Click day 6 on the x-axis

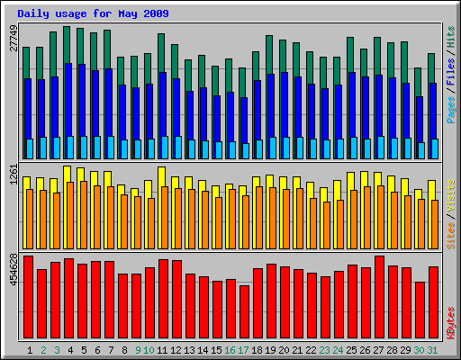tap(97, 350)
